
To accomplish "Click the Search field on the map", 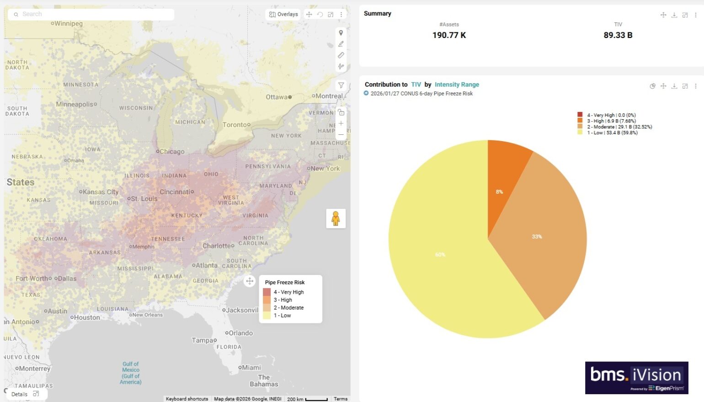I will (x=91, y=14).
